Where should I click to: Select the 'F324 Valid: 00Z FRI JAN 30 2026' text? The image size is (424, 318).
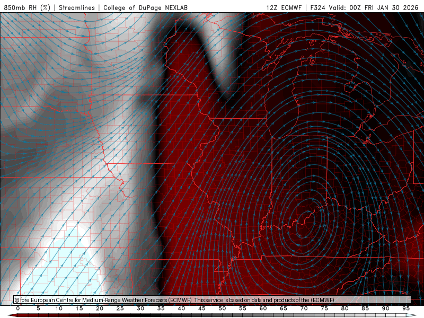pyautogui.click(x=364, y=7)
